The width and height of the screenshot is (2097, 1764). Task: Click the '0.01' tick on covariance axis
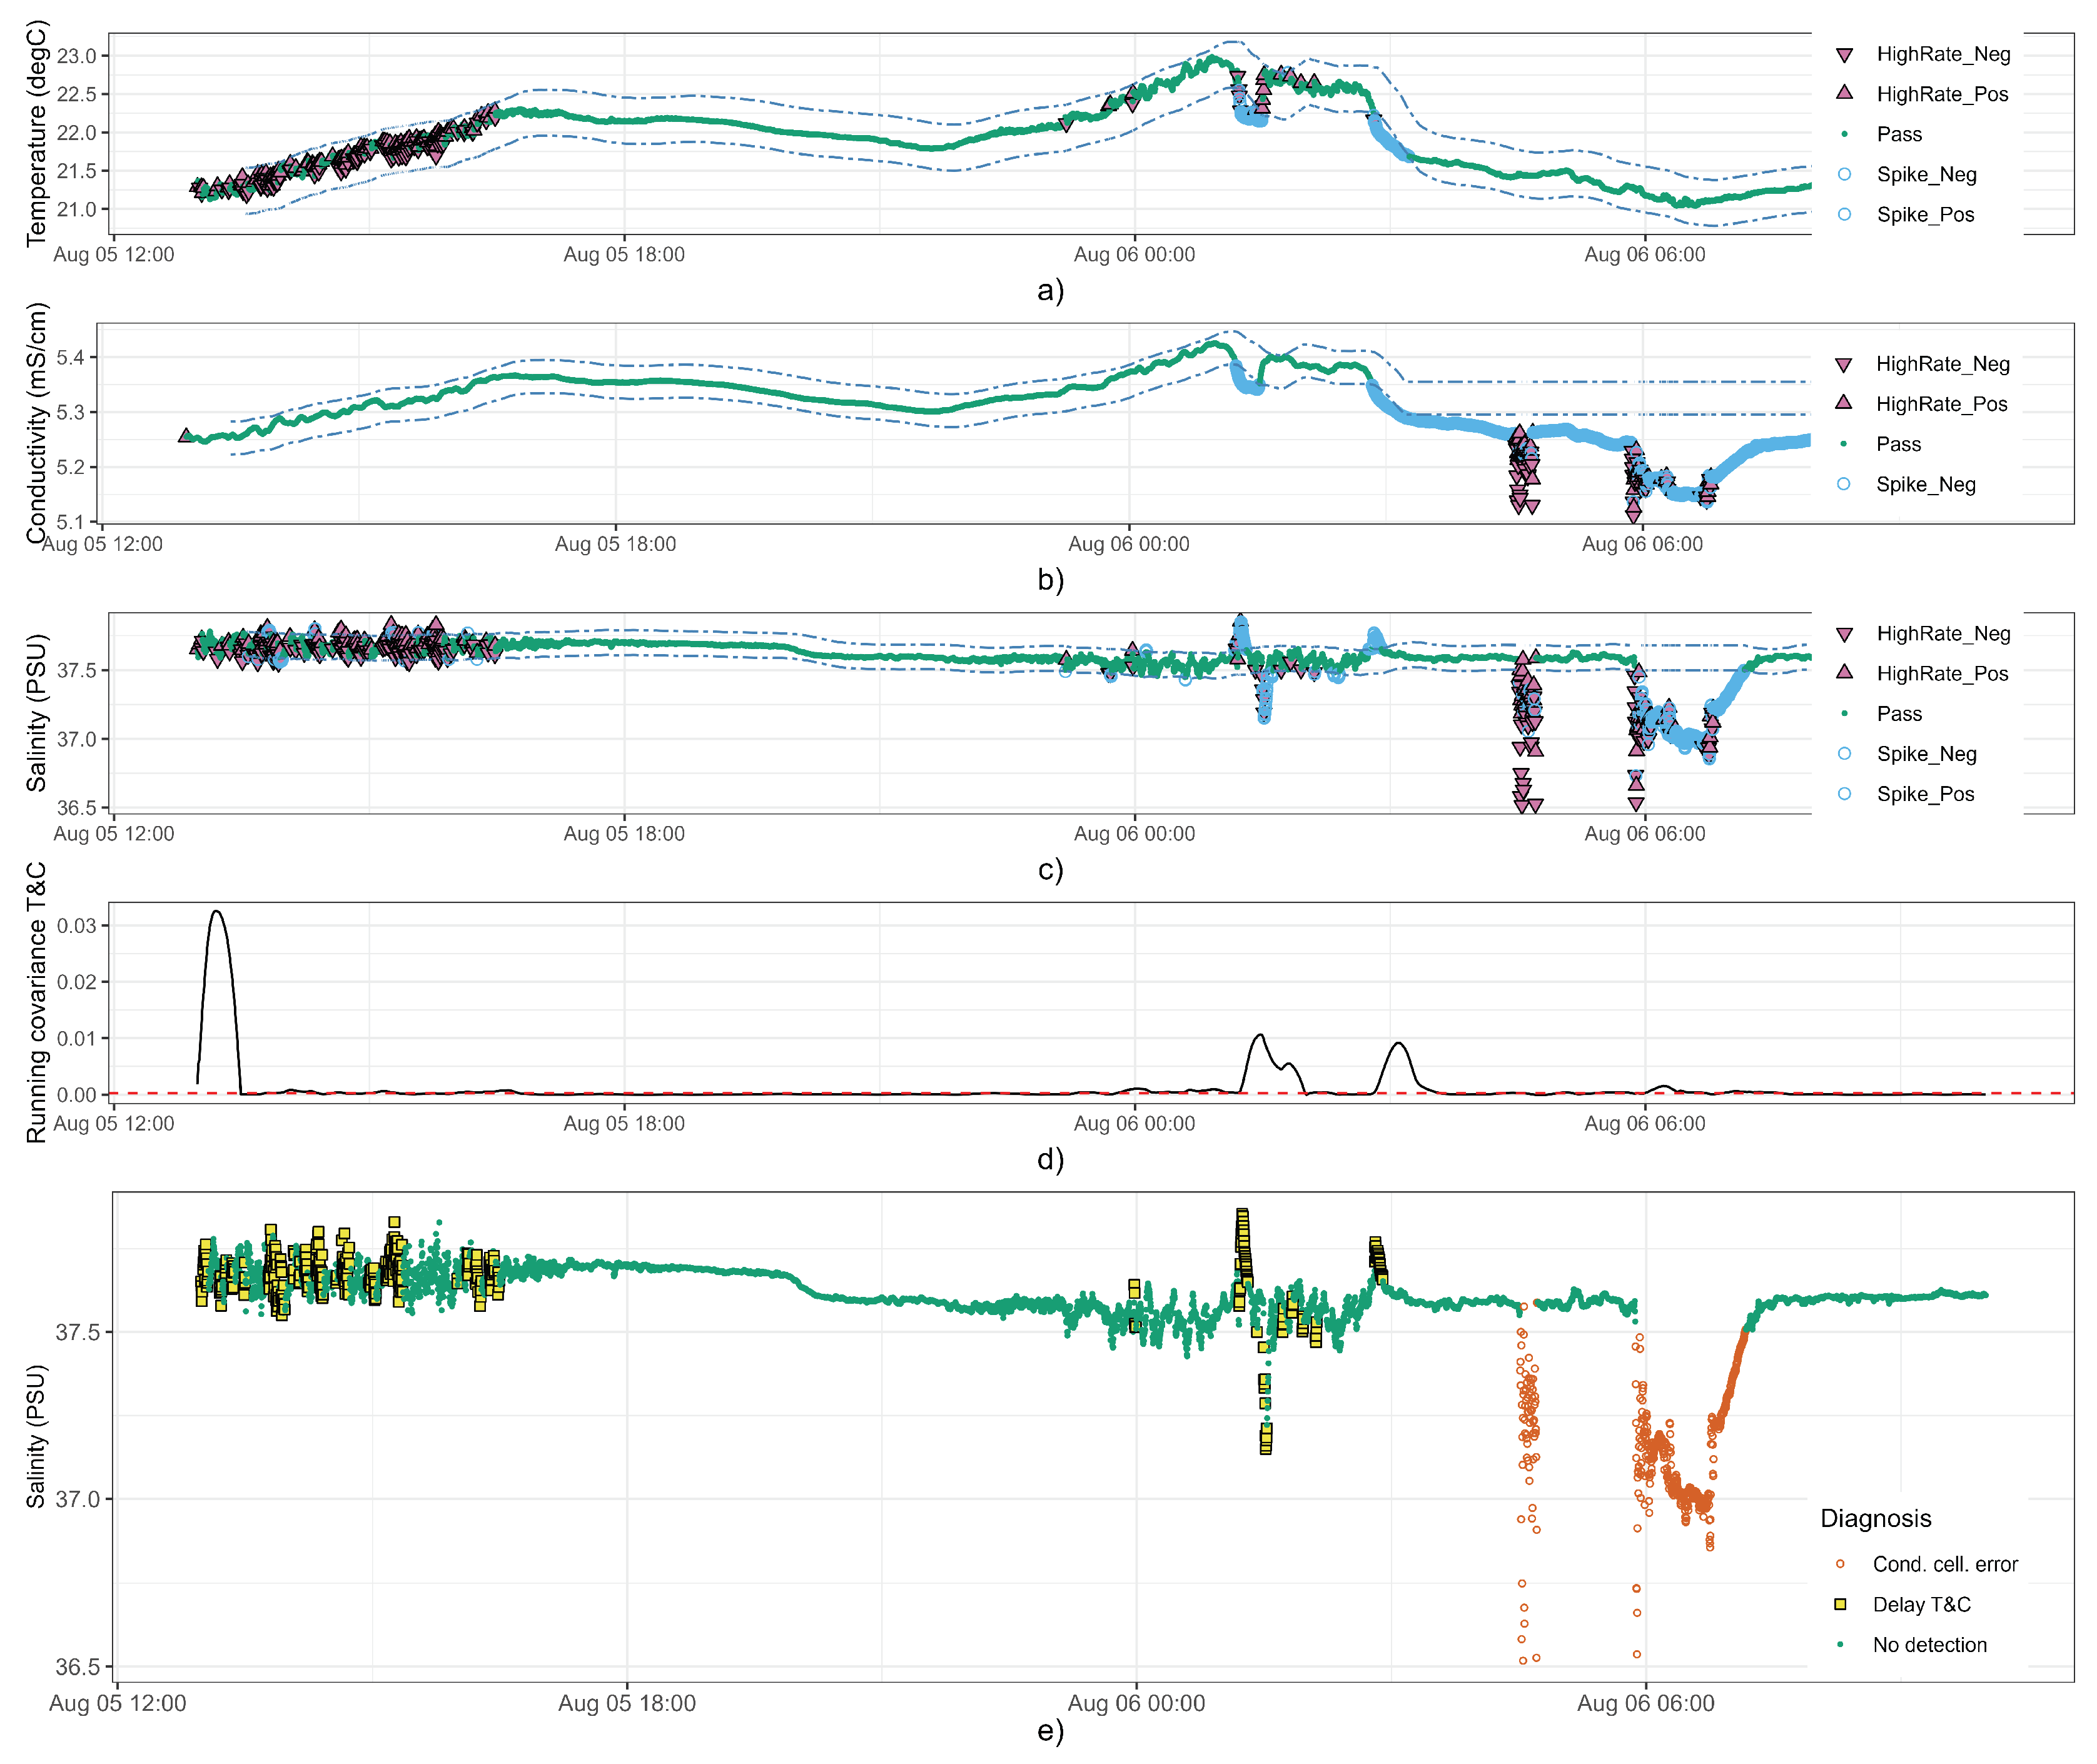(x=76, y=1038)
